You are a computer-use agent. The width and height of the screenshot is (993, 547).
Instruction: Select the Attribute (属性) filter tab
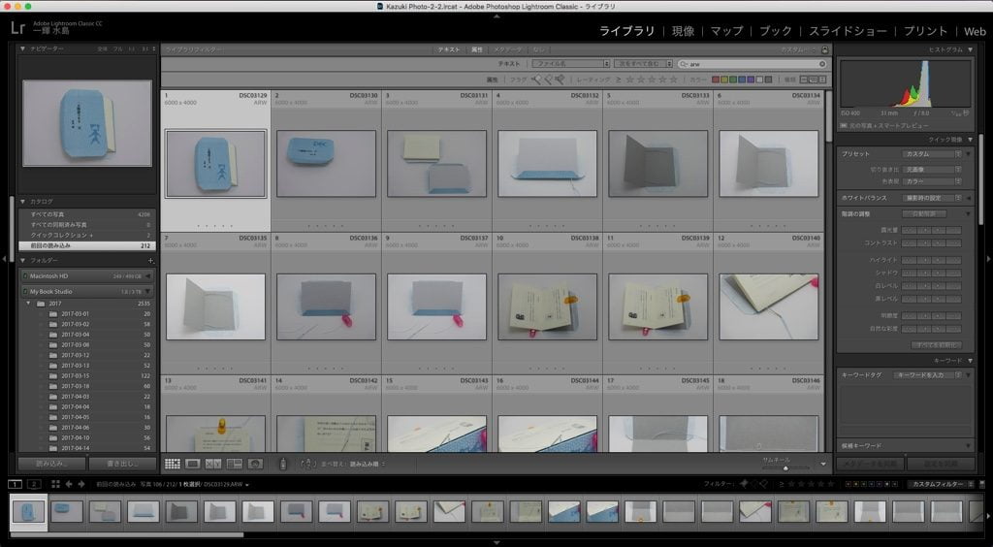477,49
